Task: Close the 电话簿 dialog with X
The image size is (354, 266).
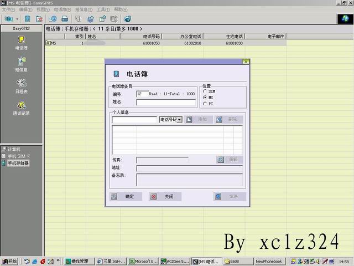Action: tap(246, 62)
